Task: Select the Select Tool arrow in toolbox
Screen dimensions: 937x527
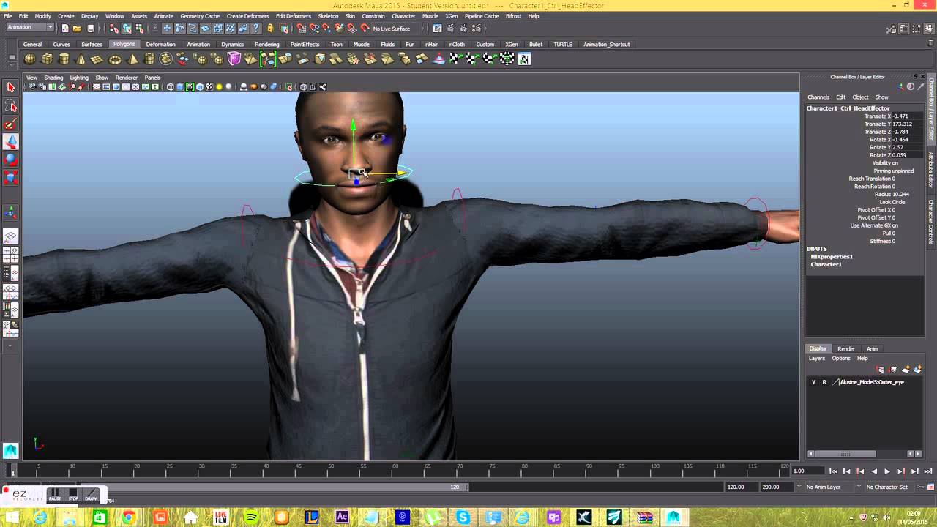Action: (x=10, y=87)
